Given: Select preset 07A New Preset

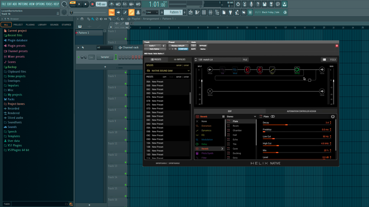Looking at the screenshot, I should [167, 97].
